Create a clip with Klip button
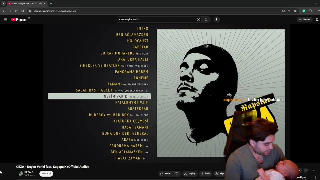This screenshot has width=320, height=180. point(220,174)
